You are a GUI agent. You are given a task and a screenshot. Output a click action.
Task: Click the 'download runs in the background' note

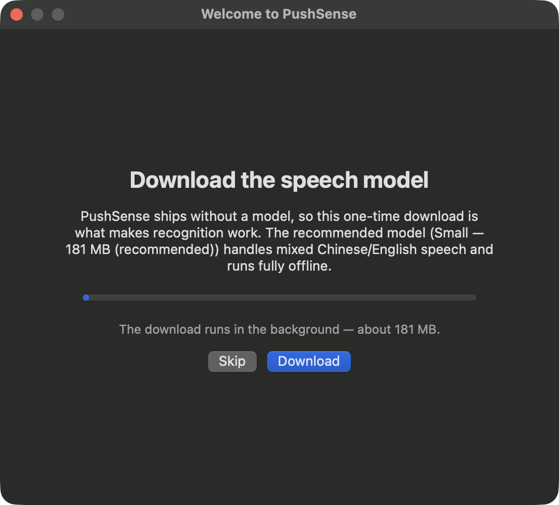(x=279, y=329)
